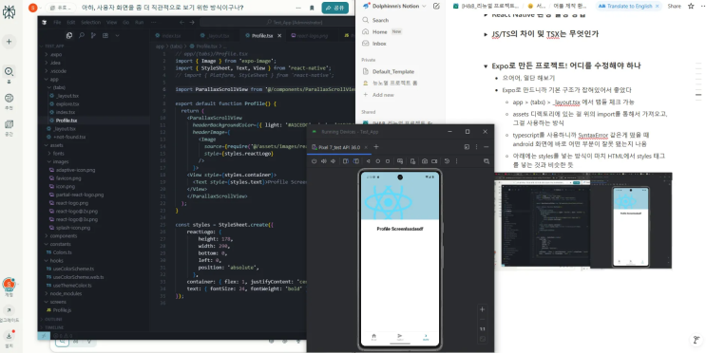
Task: Open the overflow menu after Run in VS Code
Action: 154,22
